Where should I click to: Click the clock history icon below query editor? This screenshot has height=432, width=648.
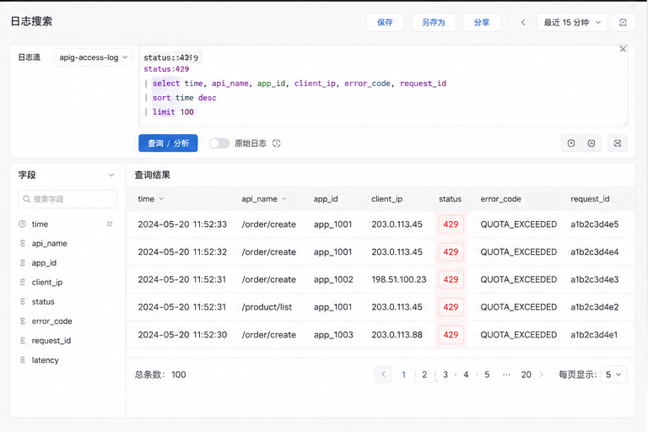(591, 143)
